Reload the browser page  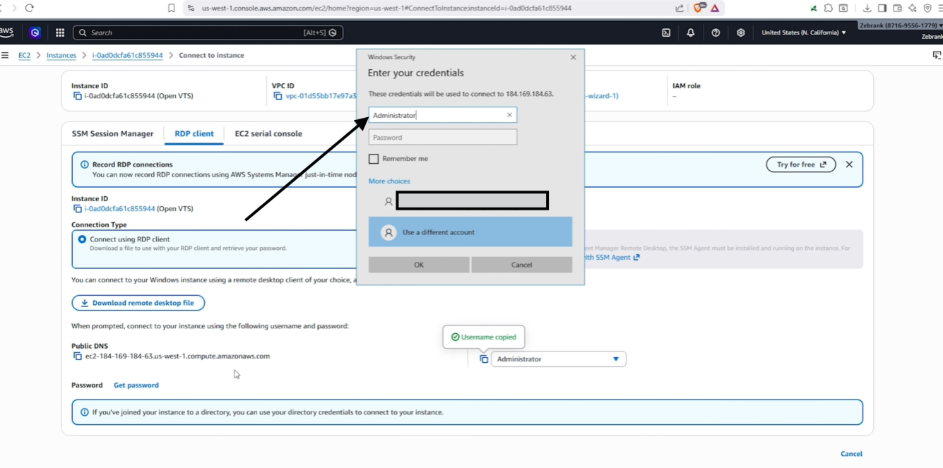click(x=29, y=8)
